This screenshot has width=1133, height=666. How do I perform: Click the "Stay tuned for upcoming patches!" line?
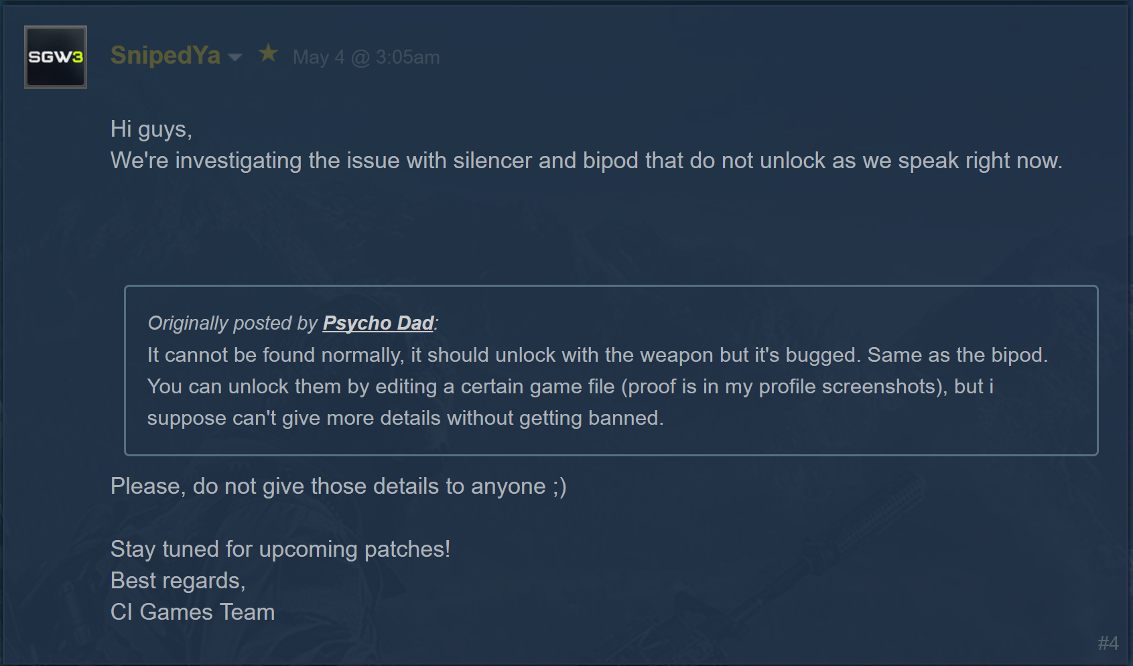280,549
